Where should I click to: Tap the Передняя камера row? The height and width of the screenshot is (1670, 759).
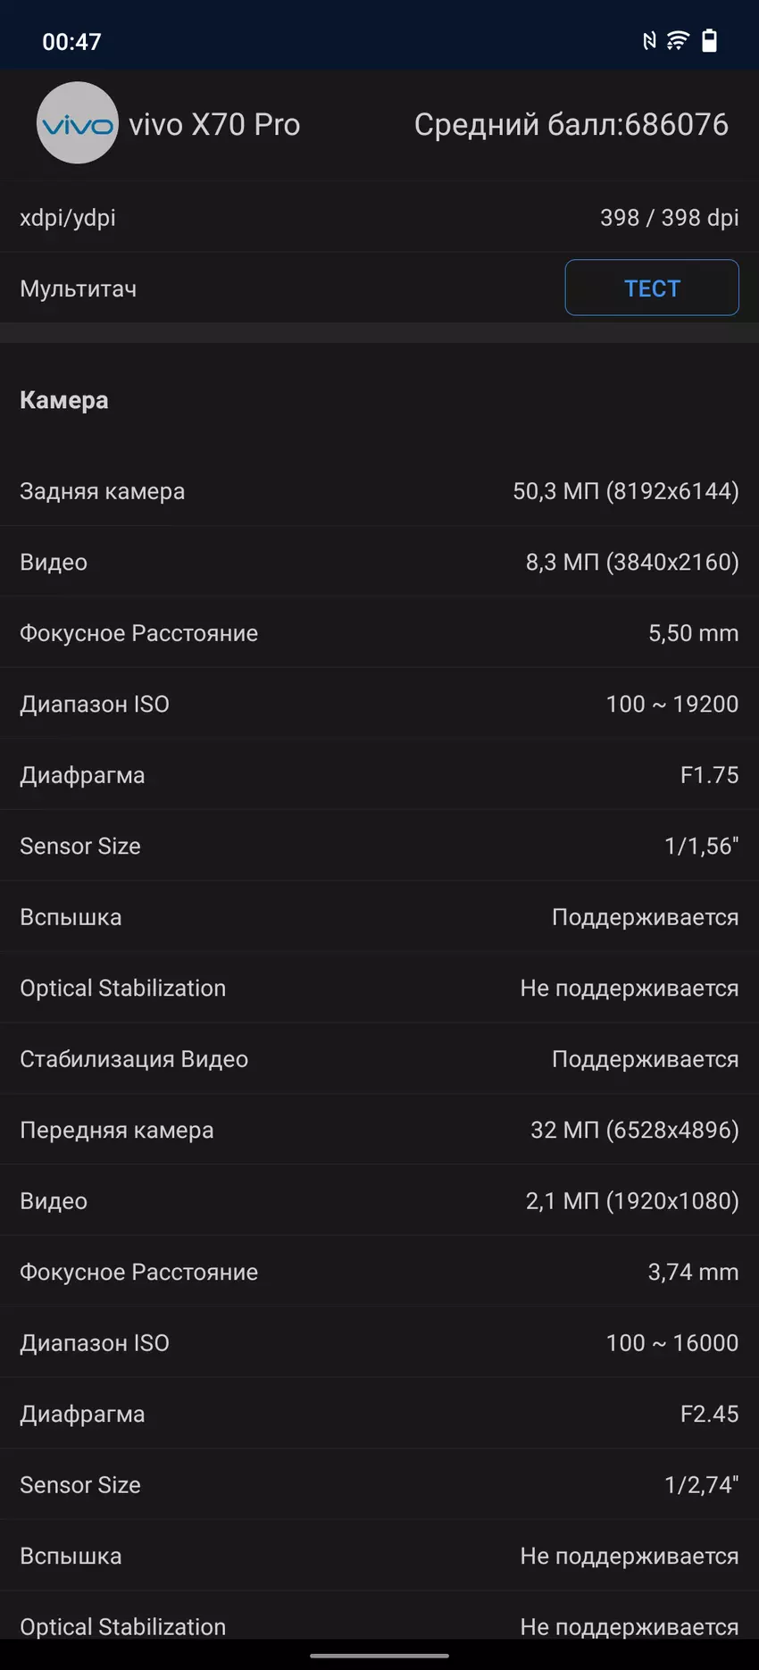(379, 1130)
